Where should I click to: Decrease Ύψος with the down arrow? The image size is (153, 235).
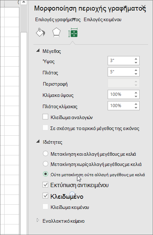[136, 62]
